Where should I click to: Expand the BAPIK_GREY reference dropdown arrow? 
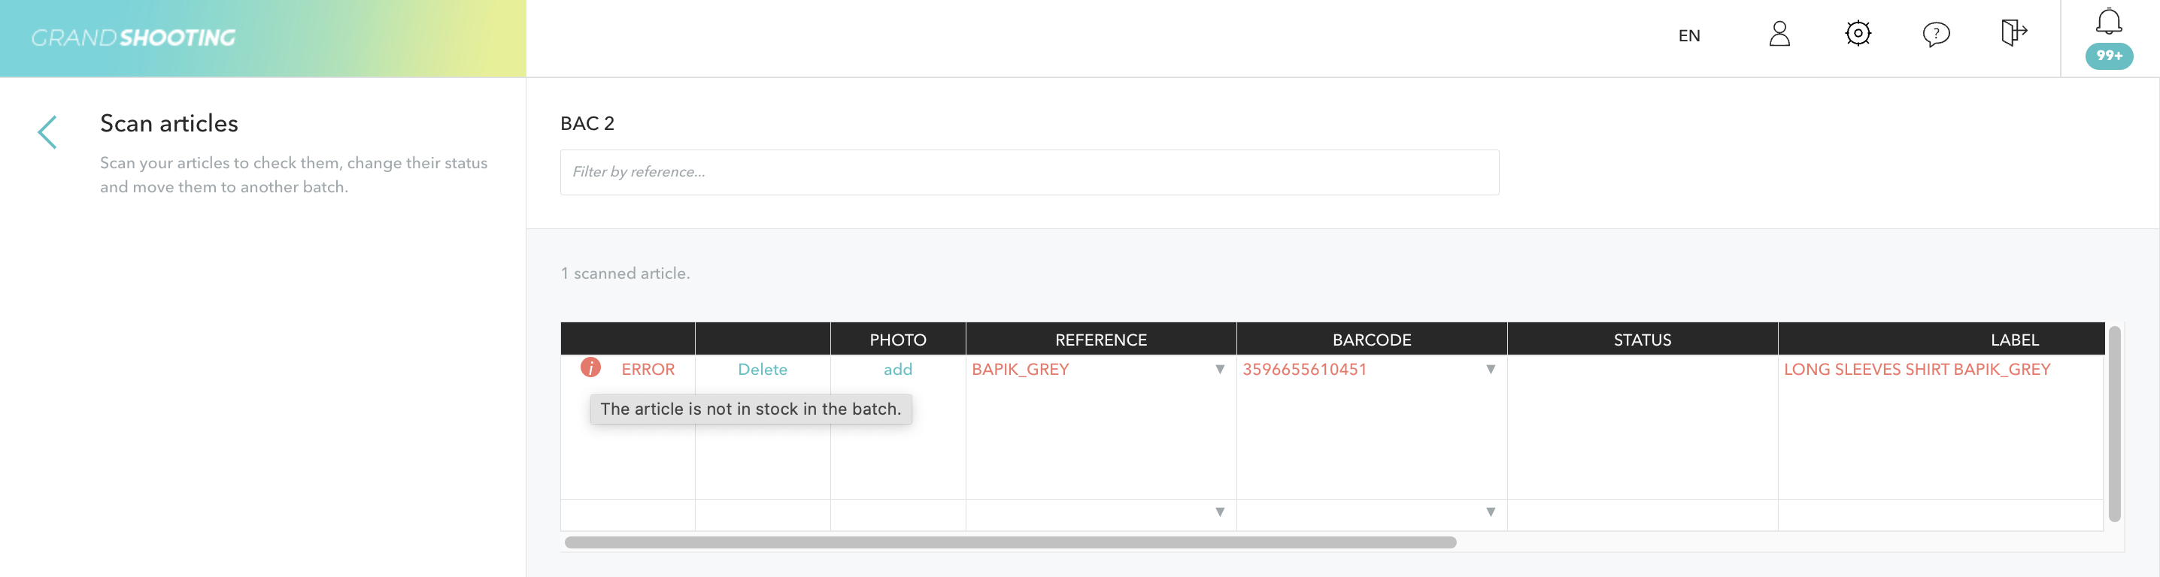1219,370
